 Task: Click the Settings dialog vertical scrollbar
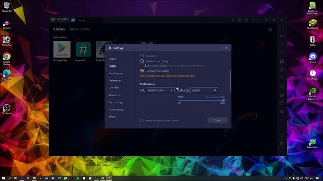(x=230, y=81)
